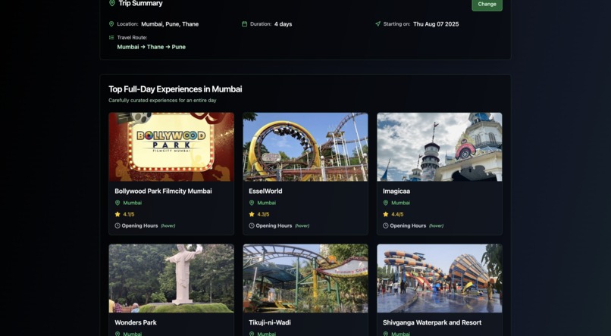The image size is (611, 336).
Task: Click Opening Hours on EsselWorld card
Action: pyautogui.click(x=274, y=226)
